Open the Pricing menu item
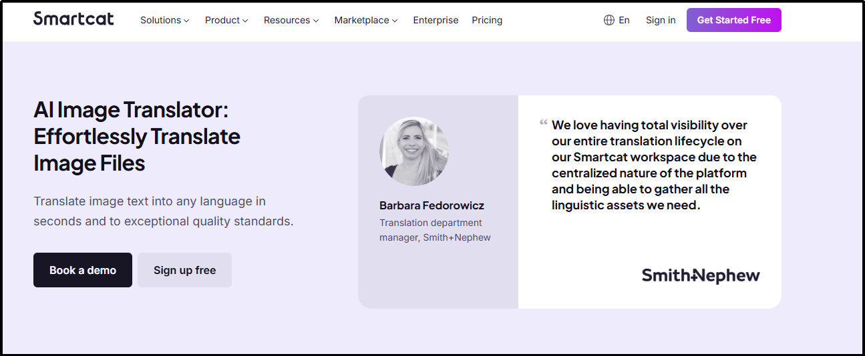 (x=487, y=20)
